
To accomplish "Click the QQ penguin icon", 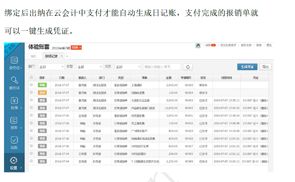I will [198, 45].
